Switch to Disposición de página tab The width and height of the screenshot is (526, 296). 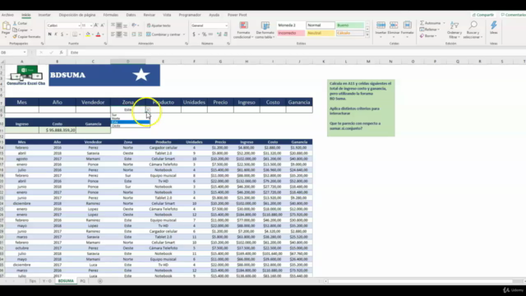tap(77, 15)
